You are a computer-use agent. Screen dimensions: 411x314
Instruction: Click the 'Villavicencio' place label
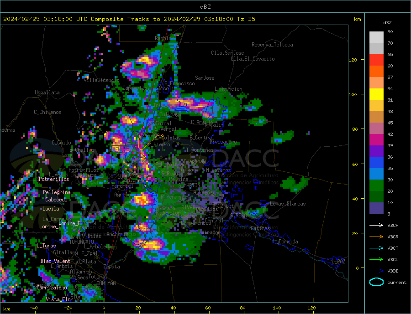point(101,80)
